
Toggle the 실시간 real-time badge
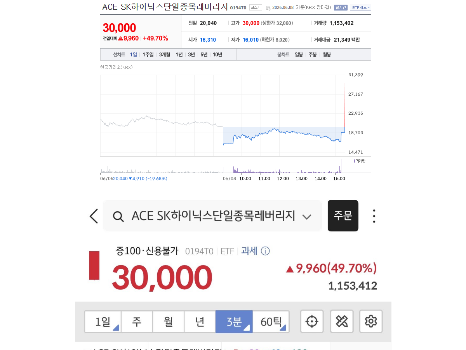341,7
